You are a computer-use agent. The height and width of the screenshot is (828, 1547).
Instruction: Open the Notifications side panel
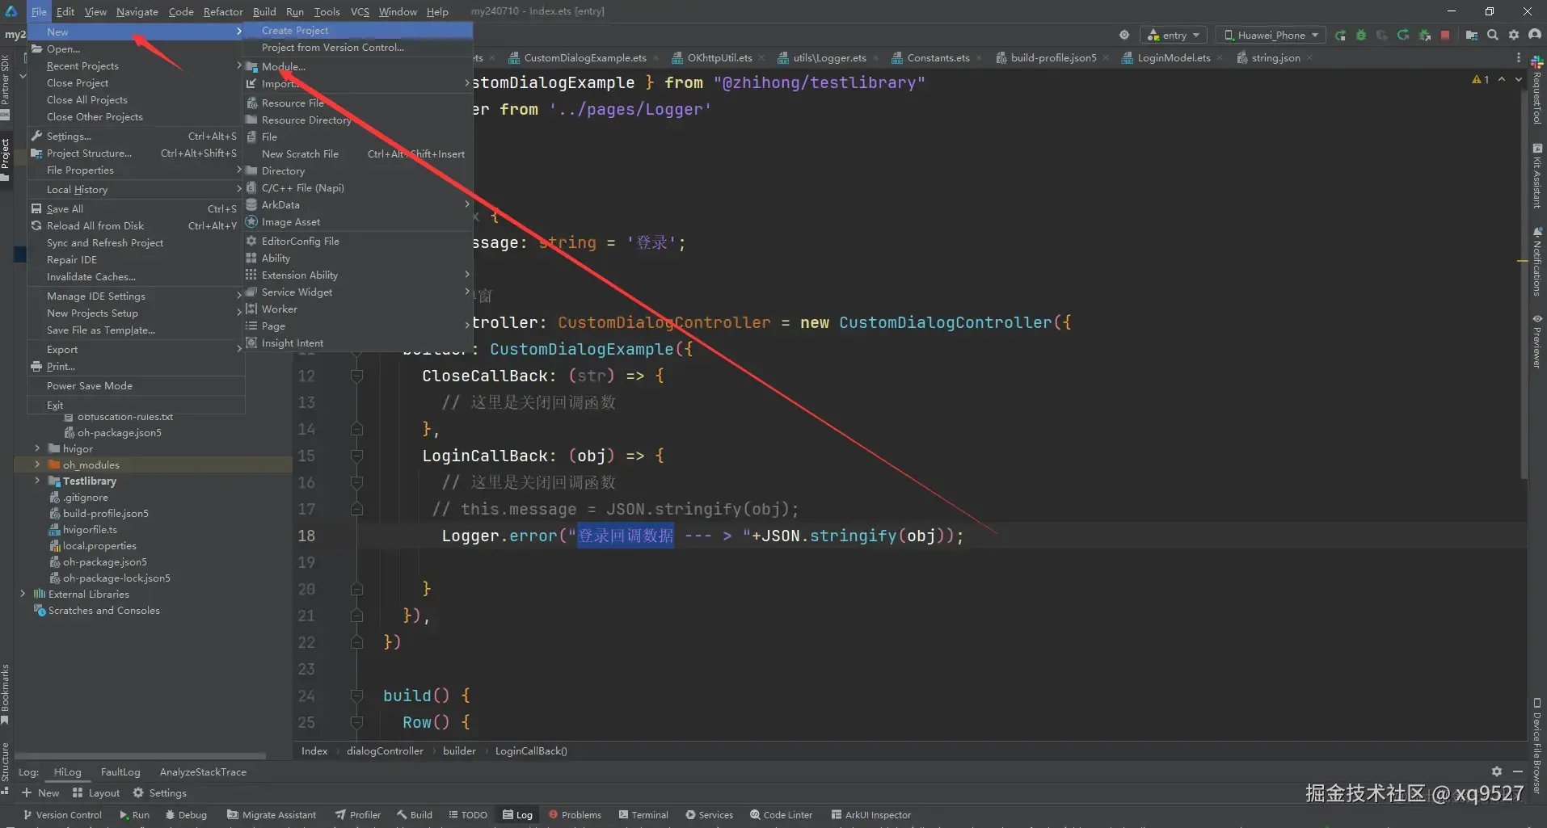[1536, 262]
